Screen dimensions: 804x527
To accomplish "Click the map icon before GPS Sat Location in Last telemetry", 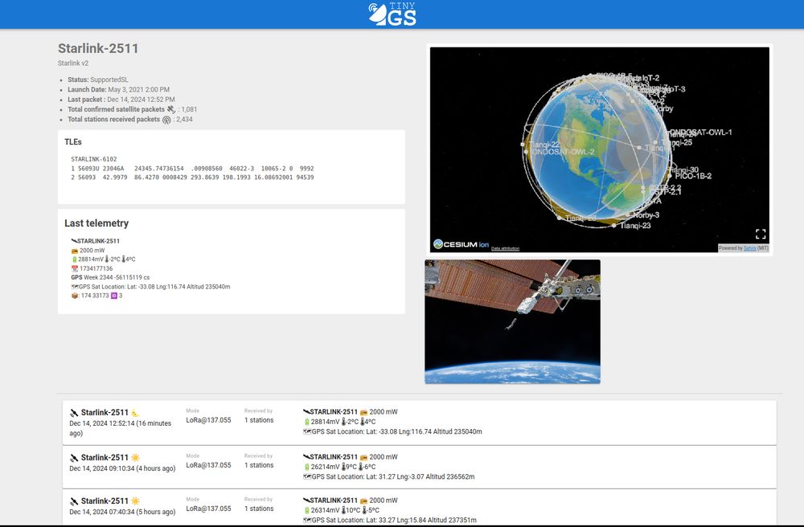I will 75,287.
